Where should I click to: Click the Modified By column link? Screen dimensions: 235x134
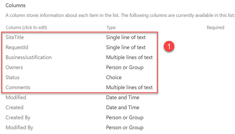point(19,127)
